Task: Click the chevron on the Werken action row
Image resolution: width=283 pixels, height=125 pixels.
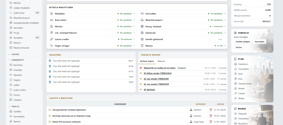Action: pos(134,26)
